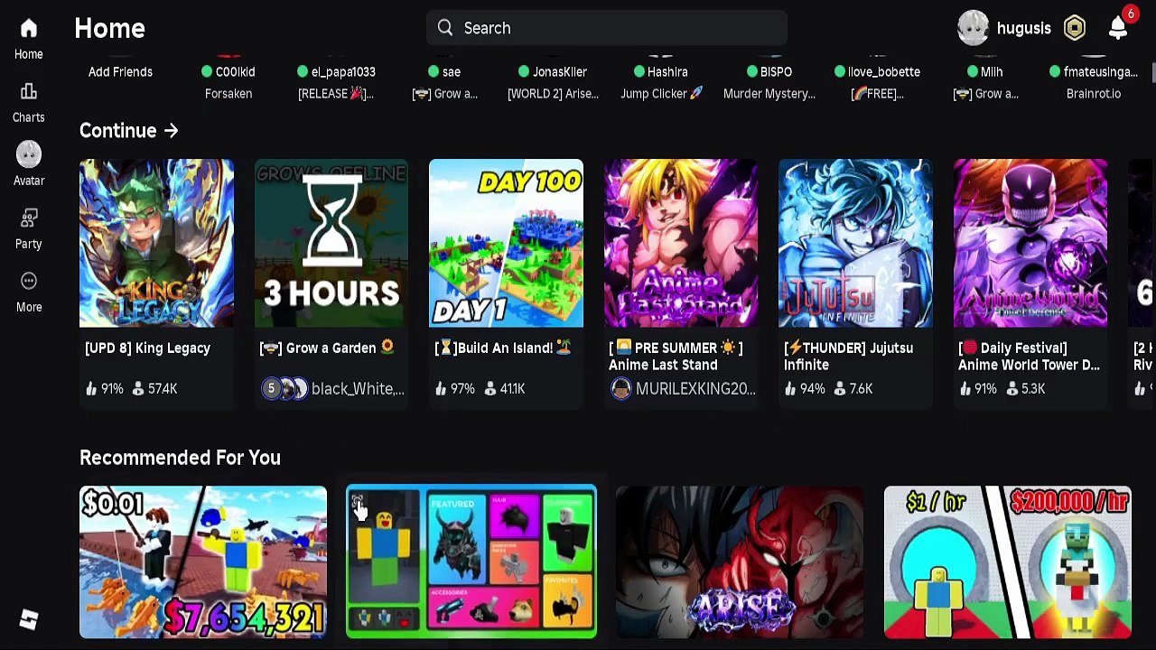Screen dimensions: 1156x650
Task: Open friend Milh's profile
Action: point(985,71)
